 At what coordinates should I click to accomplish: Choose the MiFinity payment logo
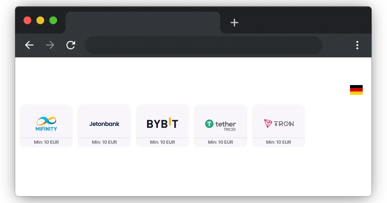pyautogui.click(x=46, y=124)
